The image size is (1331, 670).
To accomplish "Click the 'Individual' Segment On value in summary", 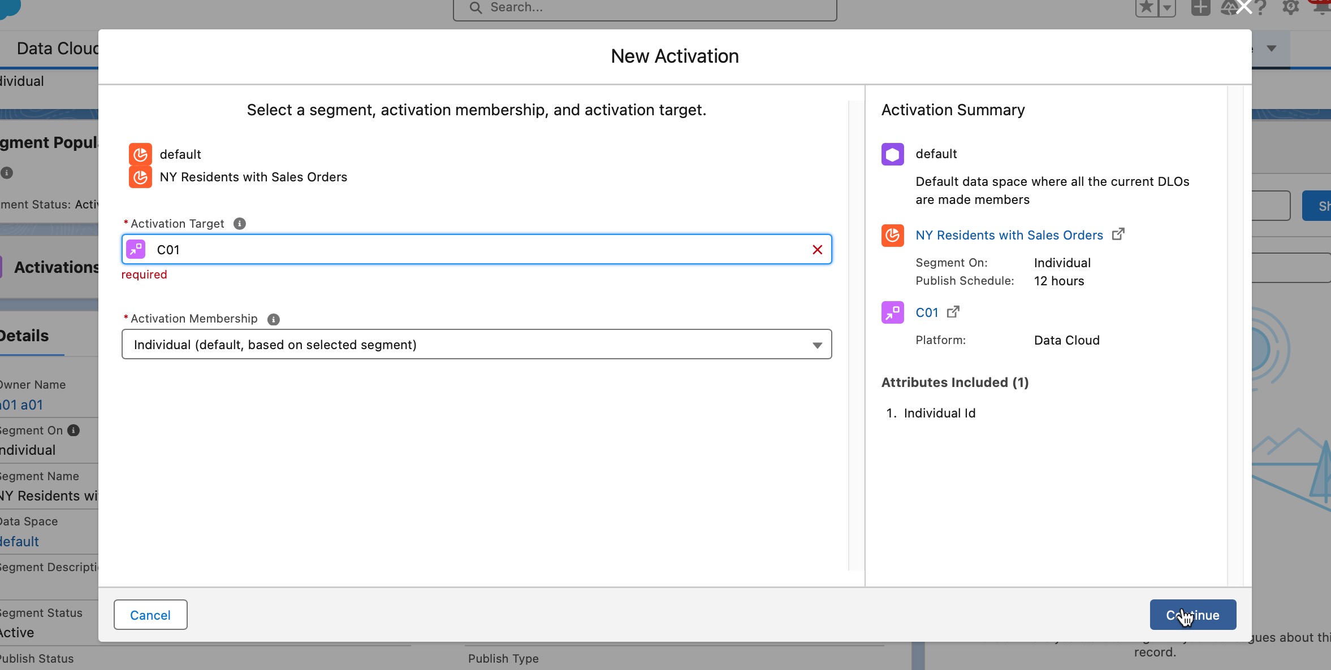I will pos(1062,263).
